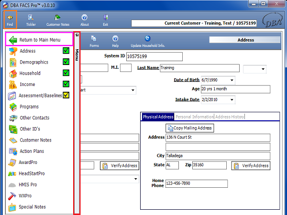
Task: Open the Other ID's card icon
Action: (13, 129)
